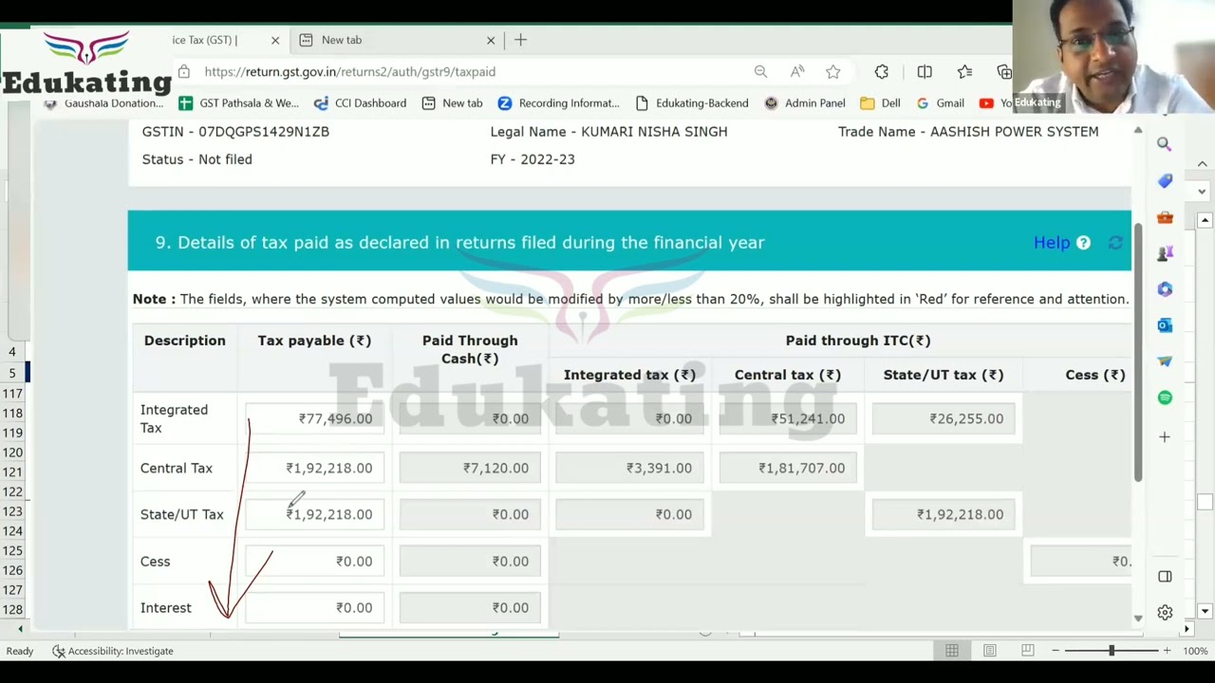Collapse the Excel ribbon chevron

1202,164
